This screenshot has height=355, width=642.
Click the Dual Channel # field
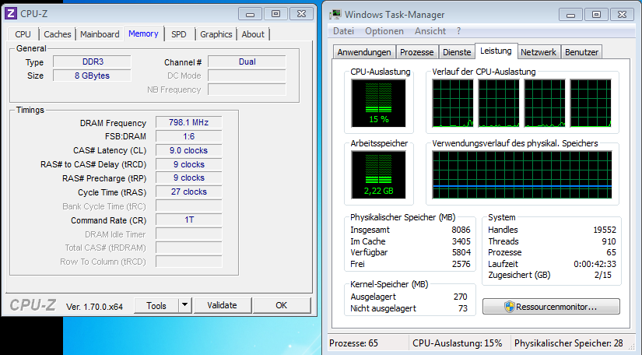tap(247, 62)
